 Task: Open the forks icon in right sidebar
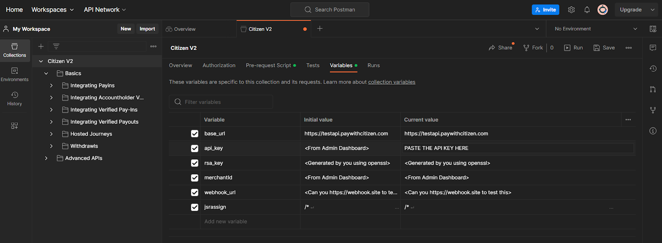(x=653, y=110)
